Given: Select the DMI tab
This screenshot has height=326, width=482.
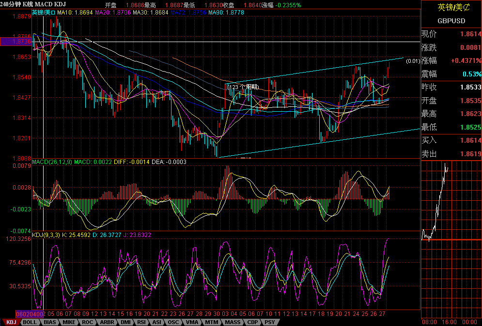Looking at the screenshot, I should 125,322.
